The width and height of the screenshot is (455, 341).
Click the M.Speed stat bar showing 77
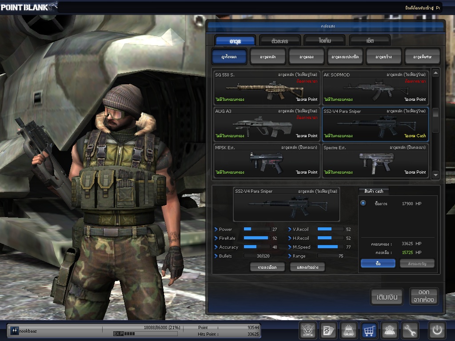331,247
